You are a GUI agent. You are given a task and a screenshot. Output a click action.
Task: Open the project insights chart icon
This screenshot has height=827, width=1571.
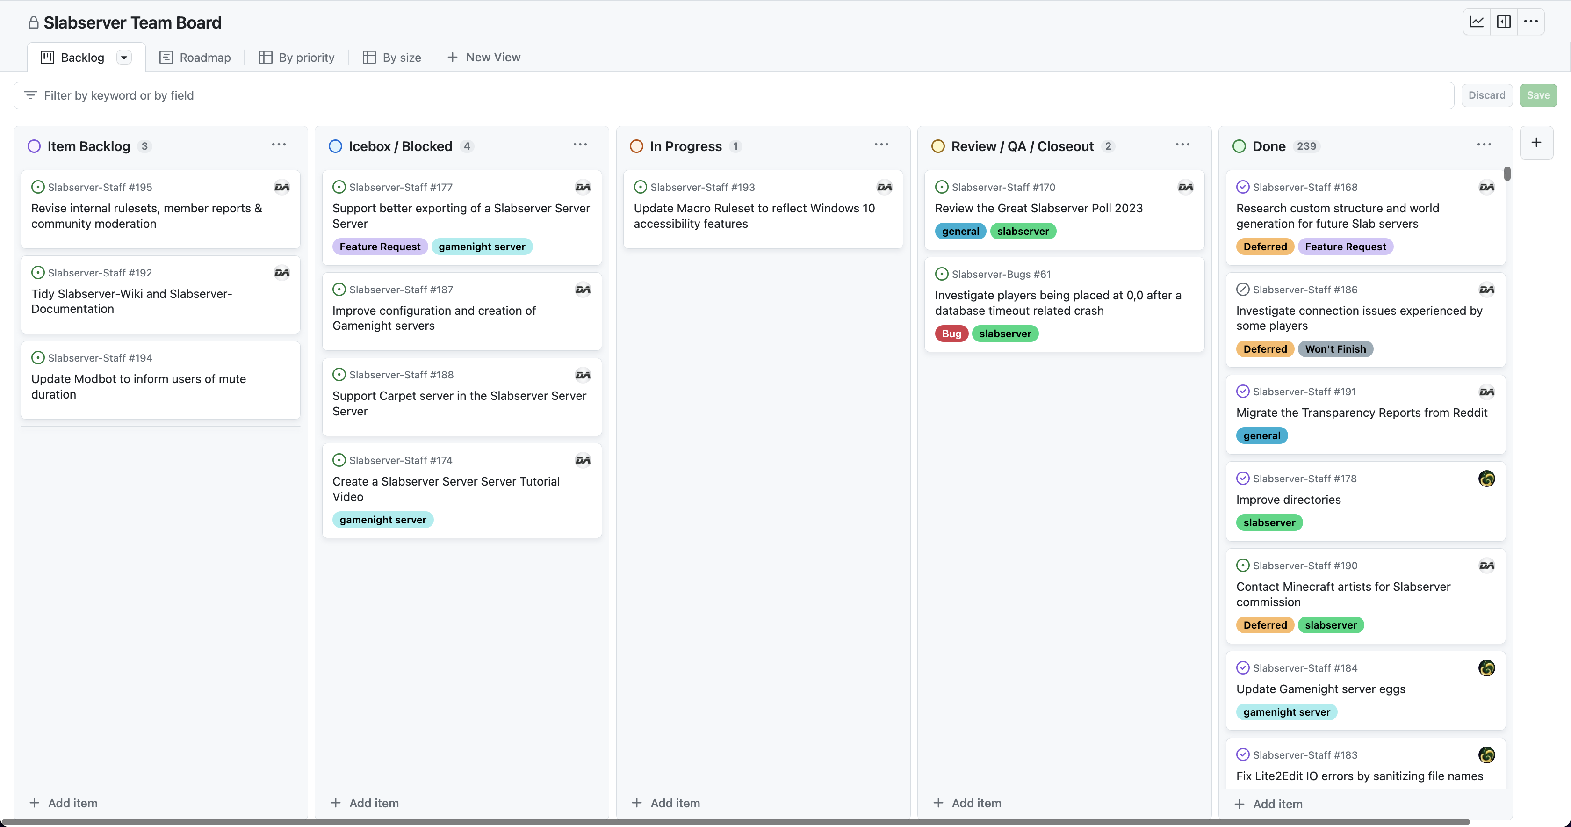click(1477, 22)
